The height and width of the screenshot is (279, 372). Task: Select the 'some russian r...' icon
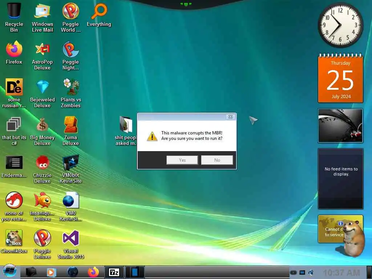coord(14,93)
